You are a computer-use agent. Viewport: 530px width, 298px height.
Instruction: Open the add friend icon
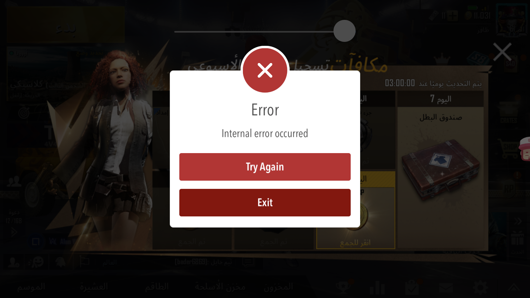coord(13,262)
